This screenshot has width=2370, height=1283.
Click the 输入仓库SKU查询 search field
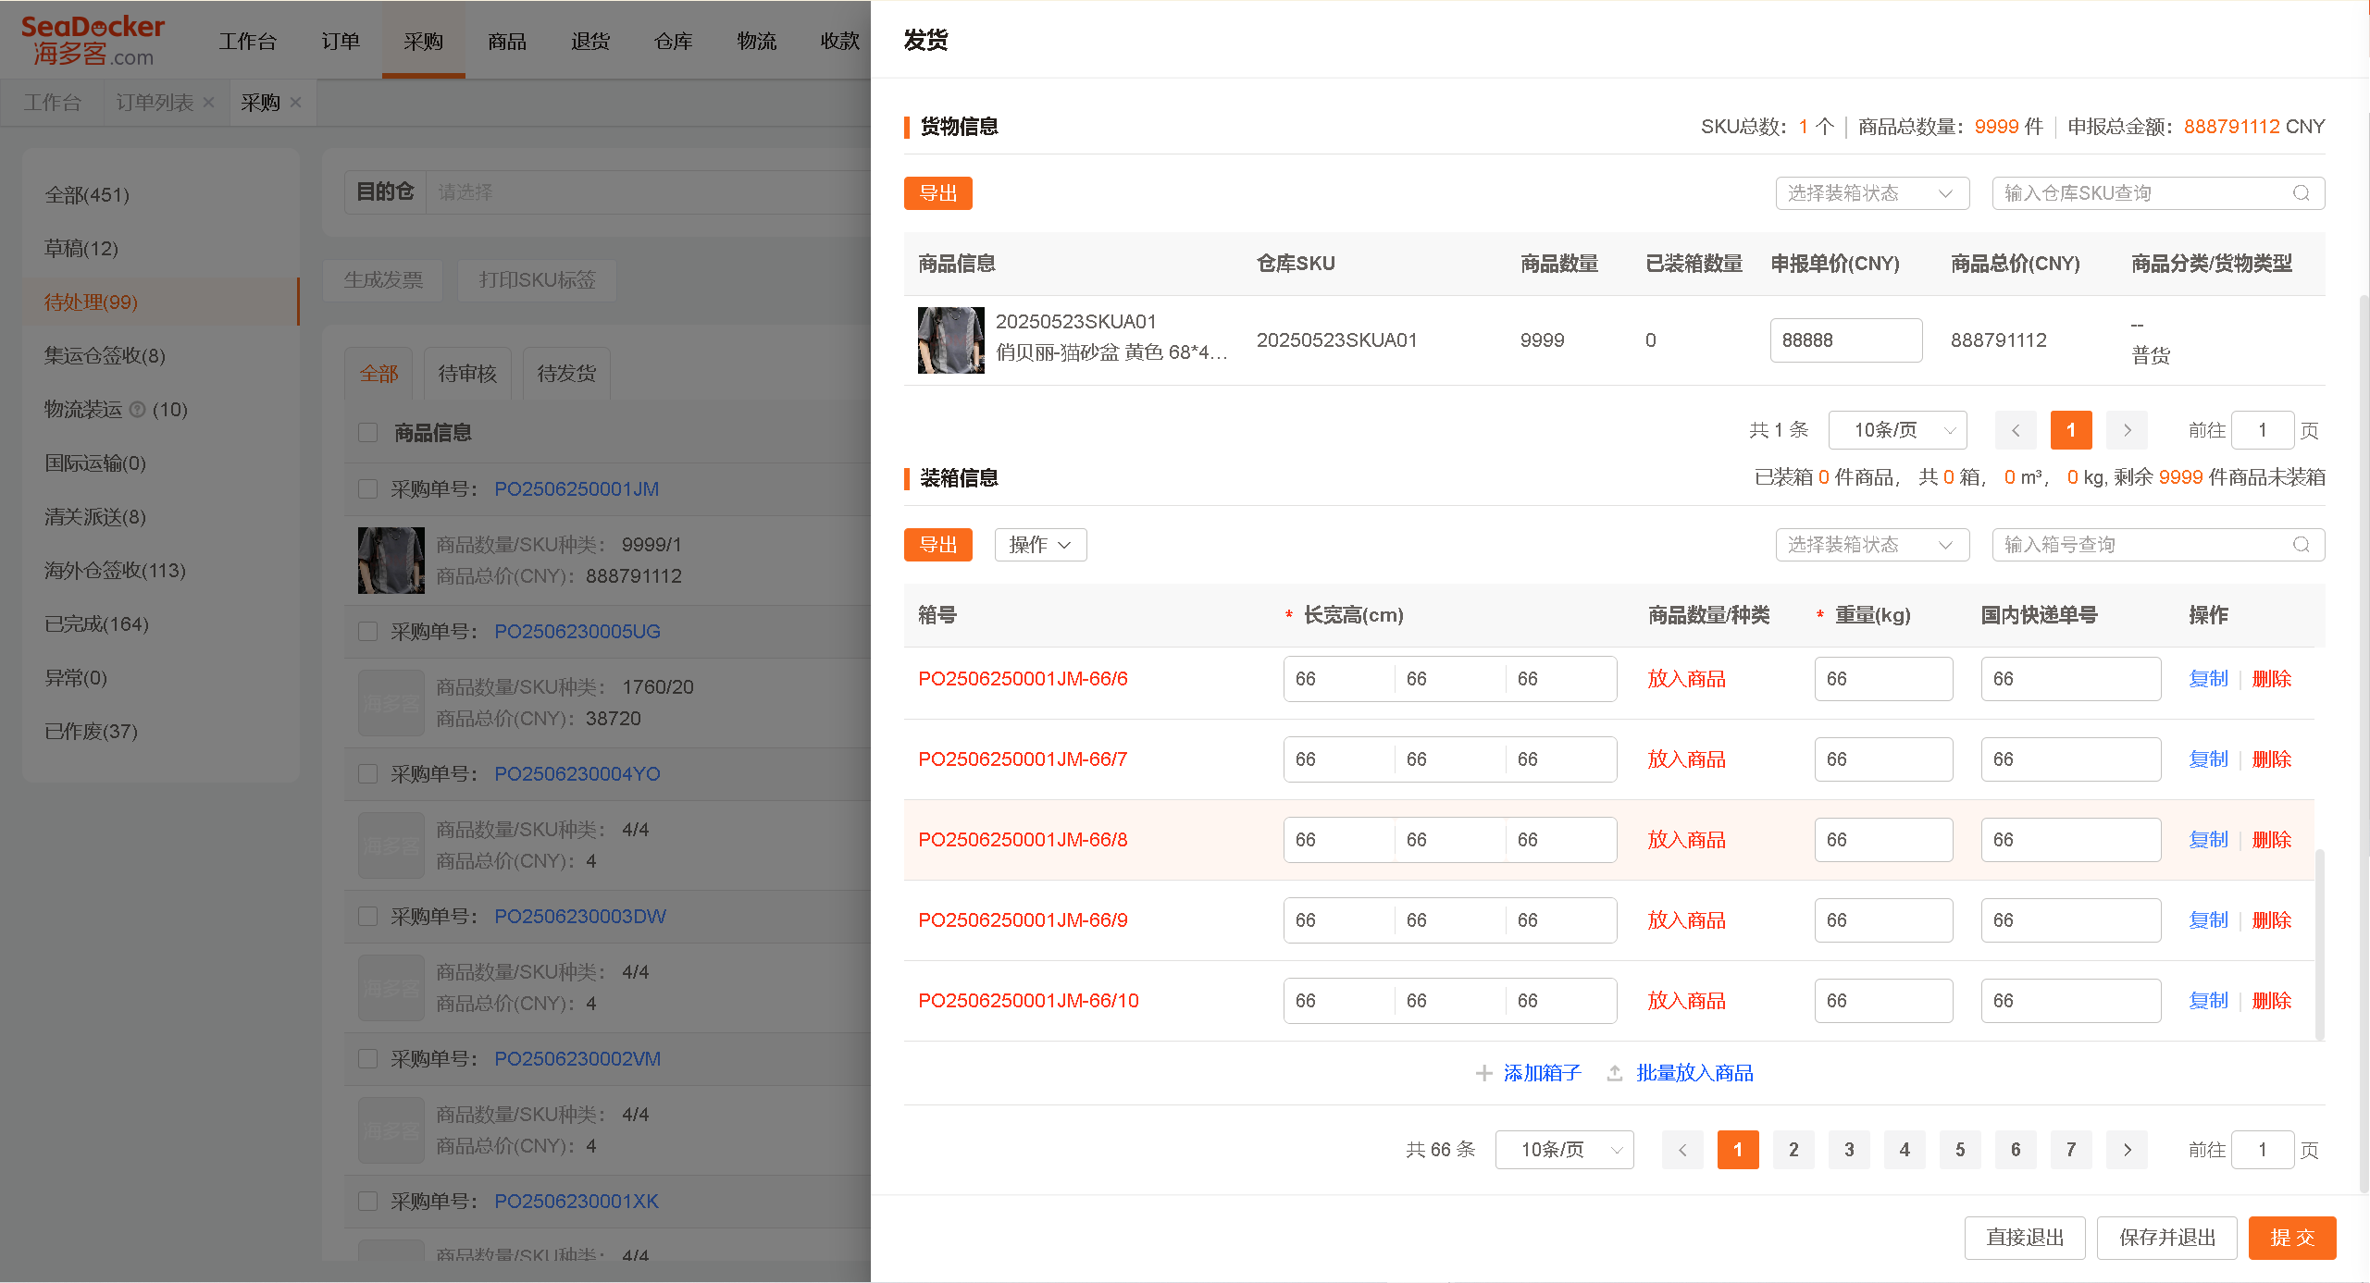click(x=2158, y=193)
